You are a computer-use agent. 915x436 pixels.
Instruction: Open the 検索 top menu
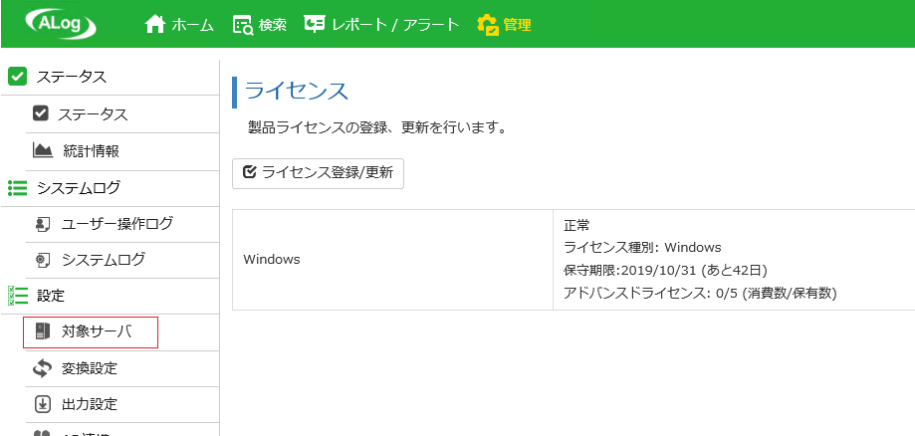(x=260, y=25)
